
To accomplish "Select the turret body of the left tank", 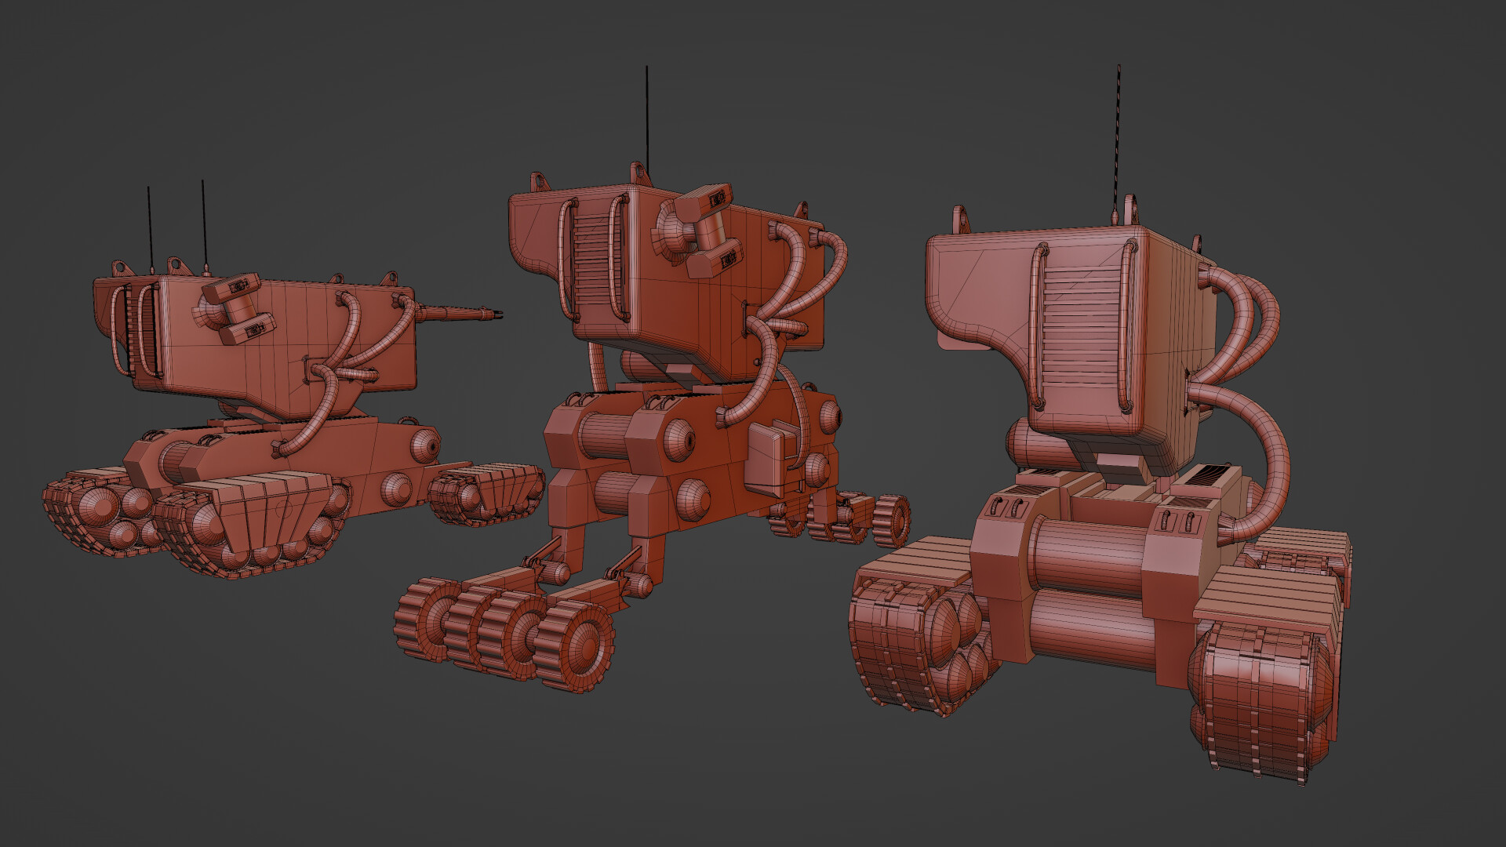I will (x=267, y=361).
